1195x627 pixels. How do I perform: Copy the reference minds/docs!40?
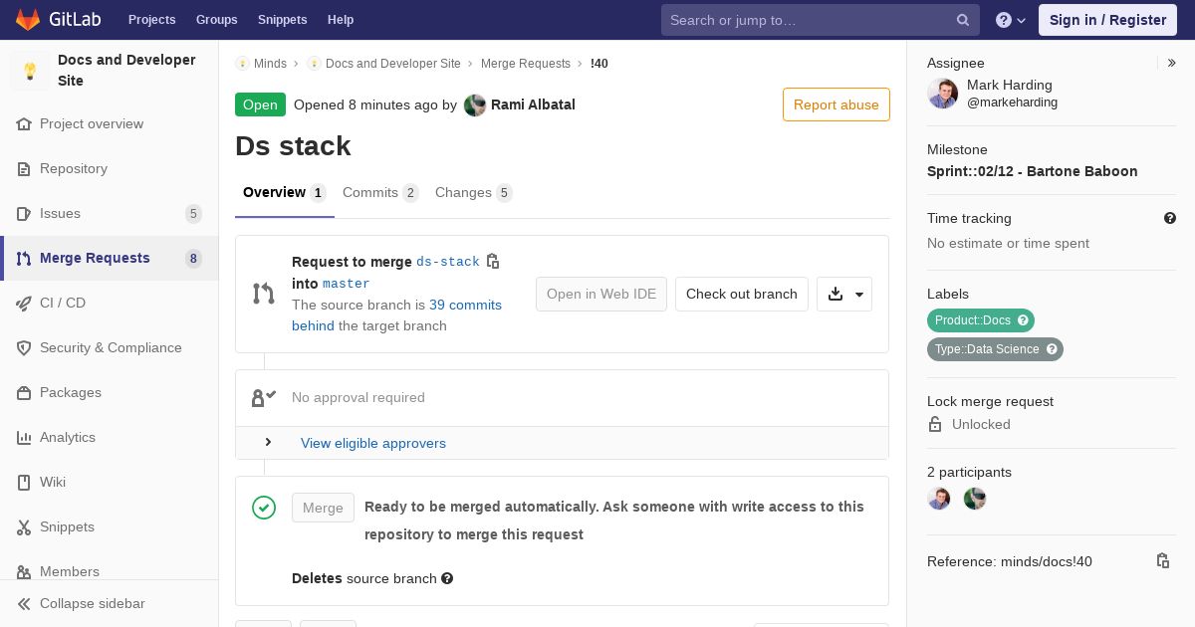1163,561
